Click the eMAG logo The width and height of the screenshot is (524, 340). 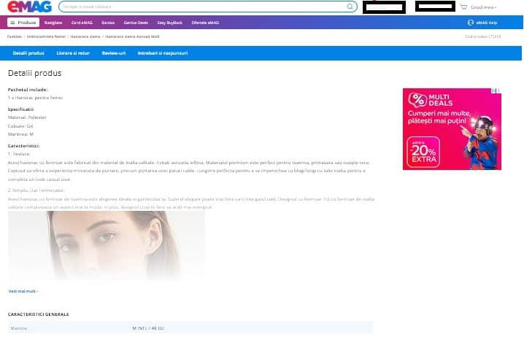(x=29, y=7)
